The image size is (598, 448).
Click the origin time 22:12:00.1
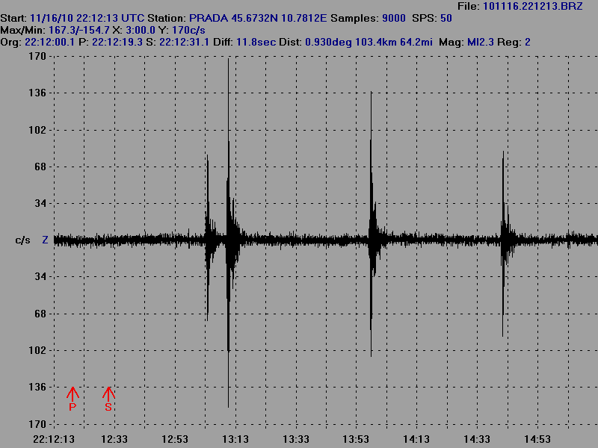coord(49,42)
